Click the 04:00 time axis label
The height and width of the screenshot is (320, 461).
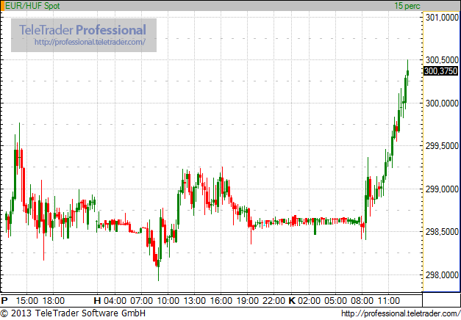point(115,301)
